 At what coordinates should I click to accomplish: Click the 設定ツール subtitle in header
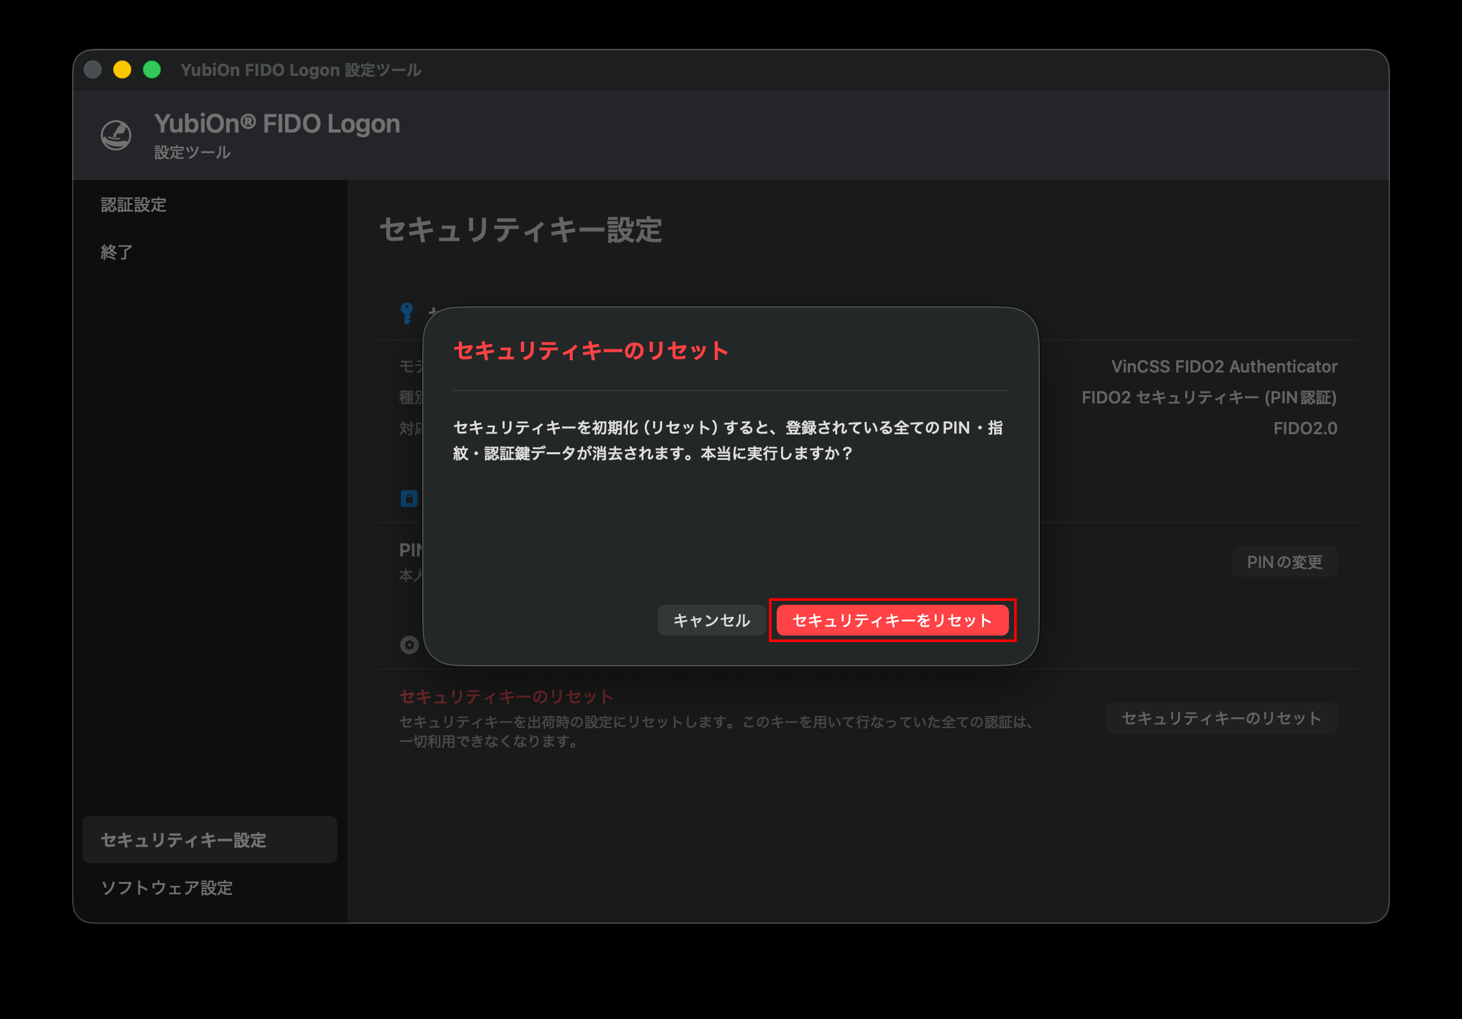point(192,152)
